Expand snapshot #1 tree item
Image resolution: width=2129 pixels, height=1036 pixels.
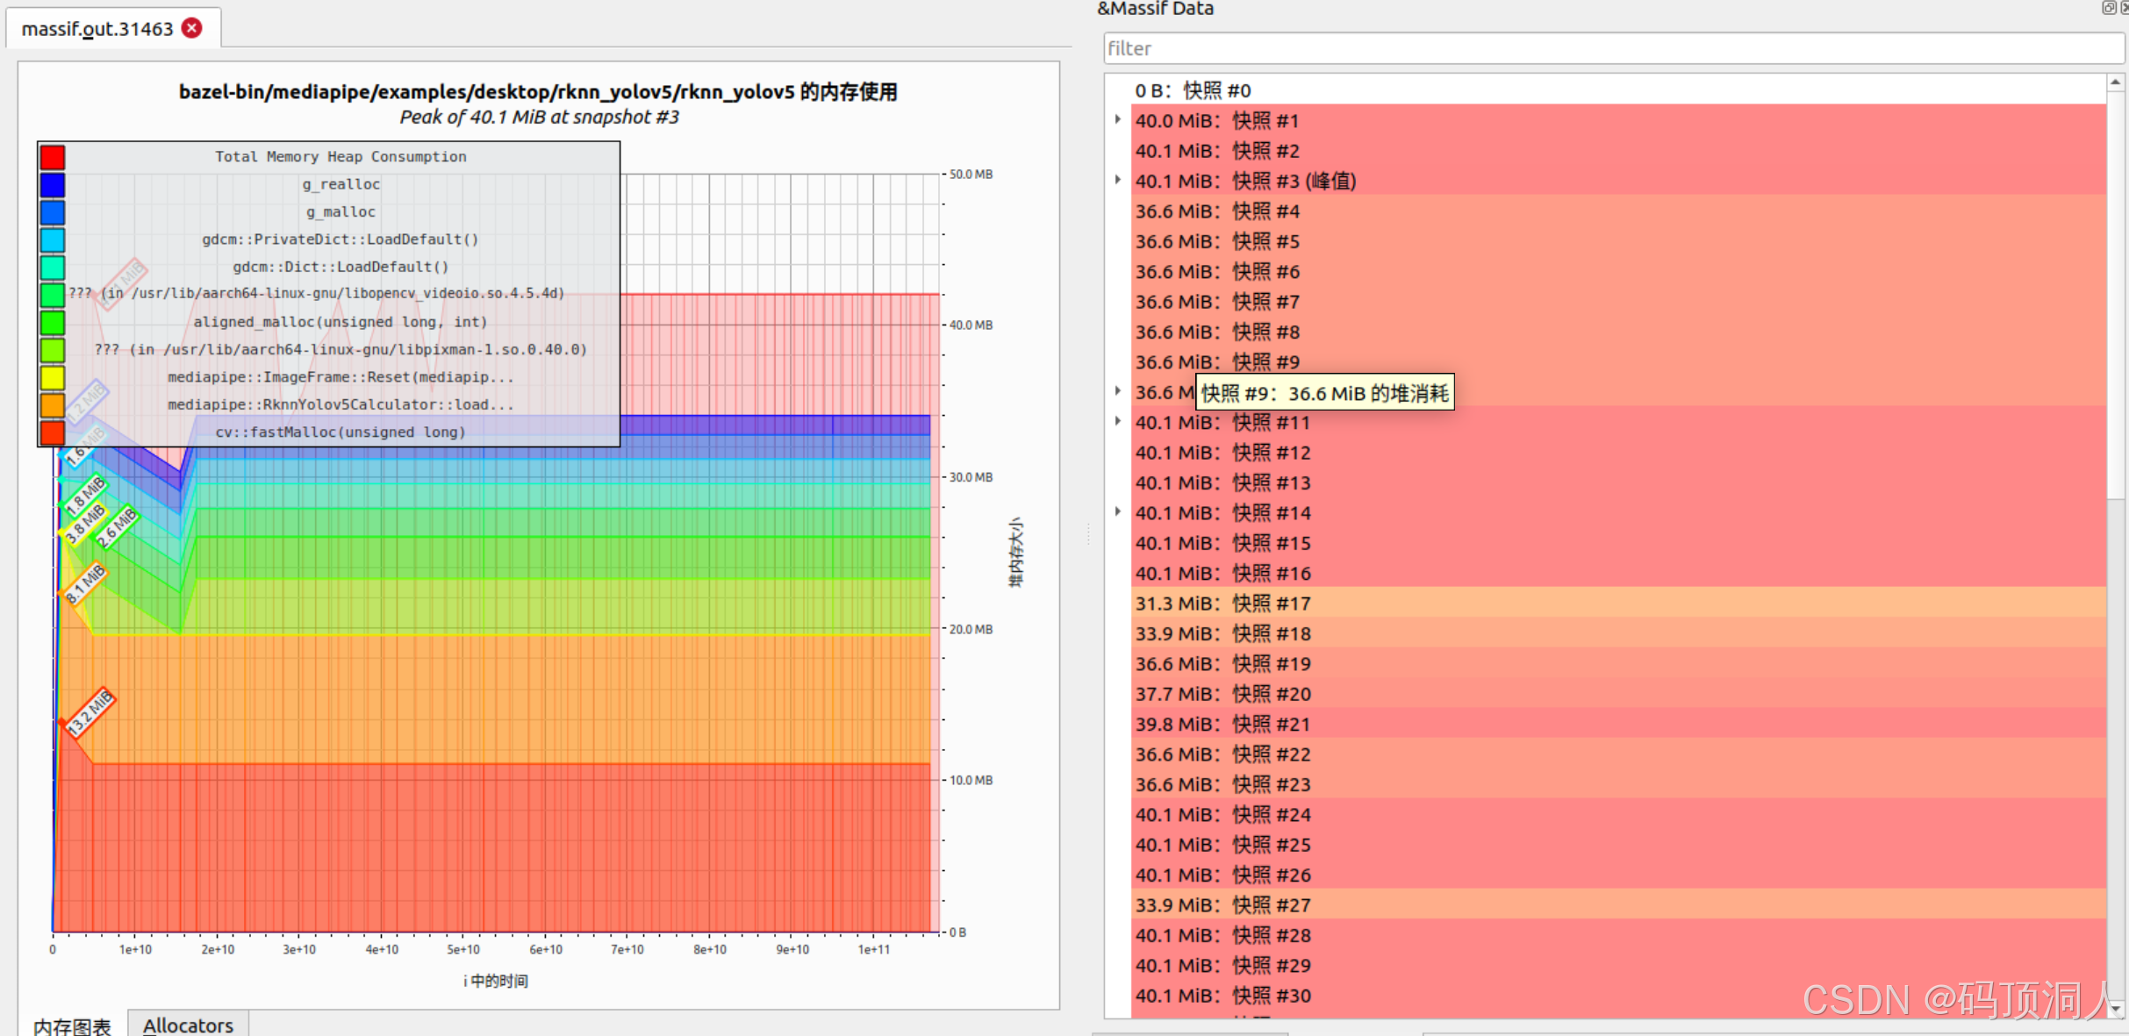pyautogui.click(x=1117, y=119)
